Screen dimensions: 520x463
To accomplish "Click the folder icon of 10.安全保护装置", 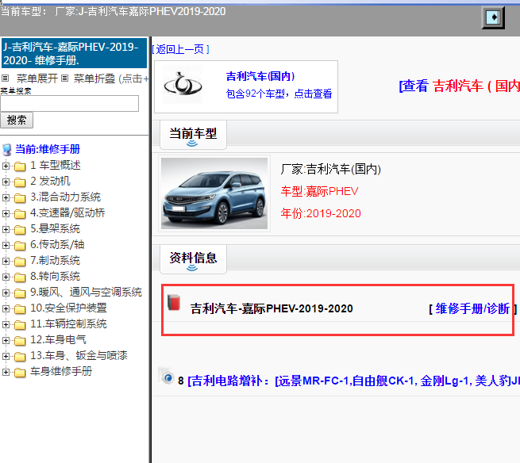I will [x=20, y=309].
